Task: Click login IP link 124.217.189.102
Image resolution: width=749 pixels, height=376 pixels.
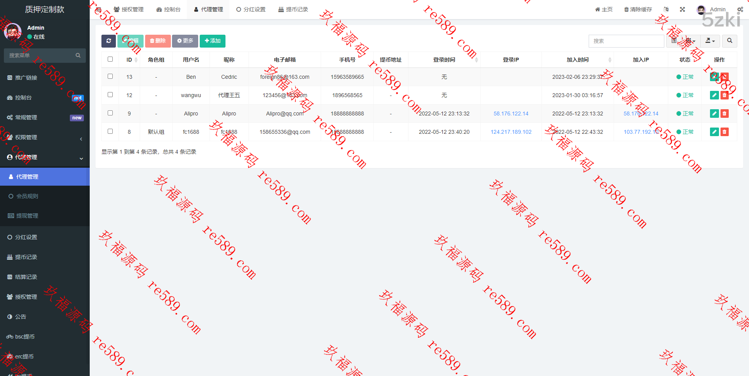Action: pyautogui.click(x=511, y=132)
